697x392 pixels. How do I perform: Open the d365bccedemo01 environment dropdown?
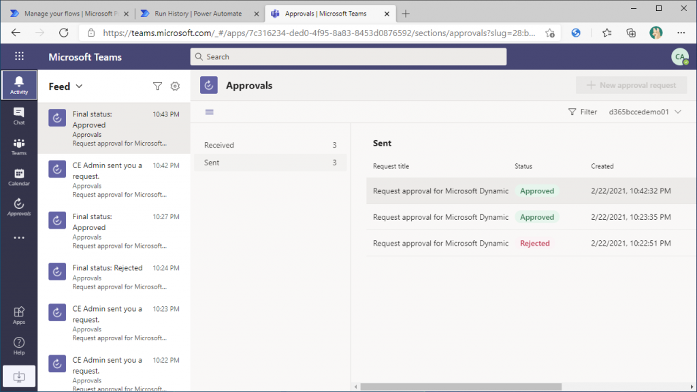coord(645,112)
